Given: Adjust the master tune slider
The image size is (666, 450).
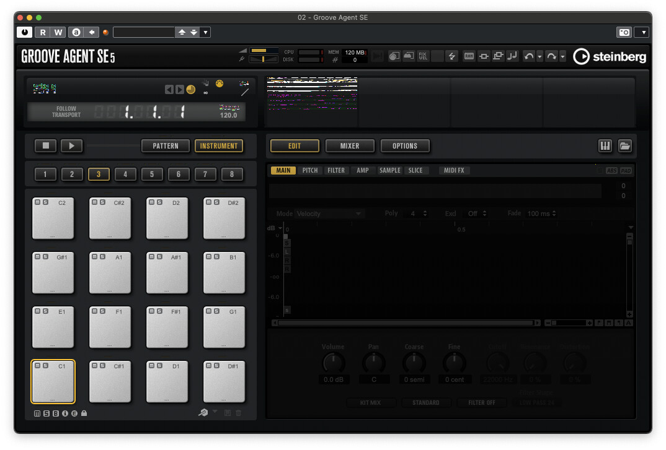Looking at the screenshot, I should coord(264,59).
